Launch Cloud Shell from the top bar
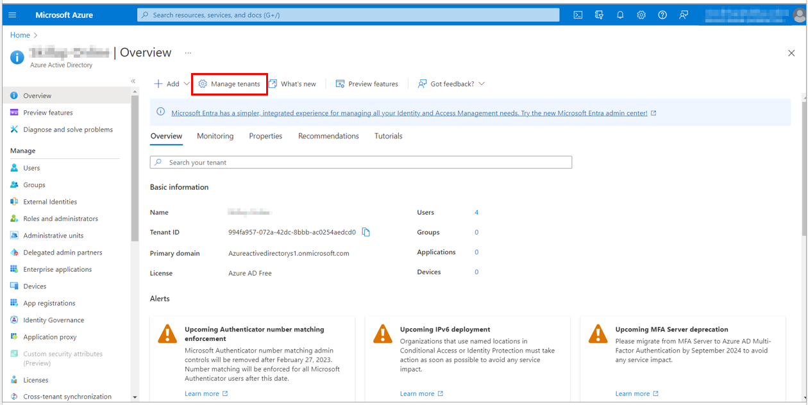Image resolution: width=808 pixels, height=405 pixels. 578,15
